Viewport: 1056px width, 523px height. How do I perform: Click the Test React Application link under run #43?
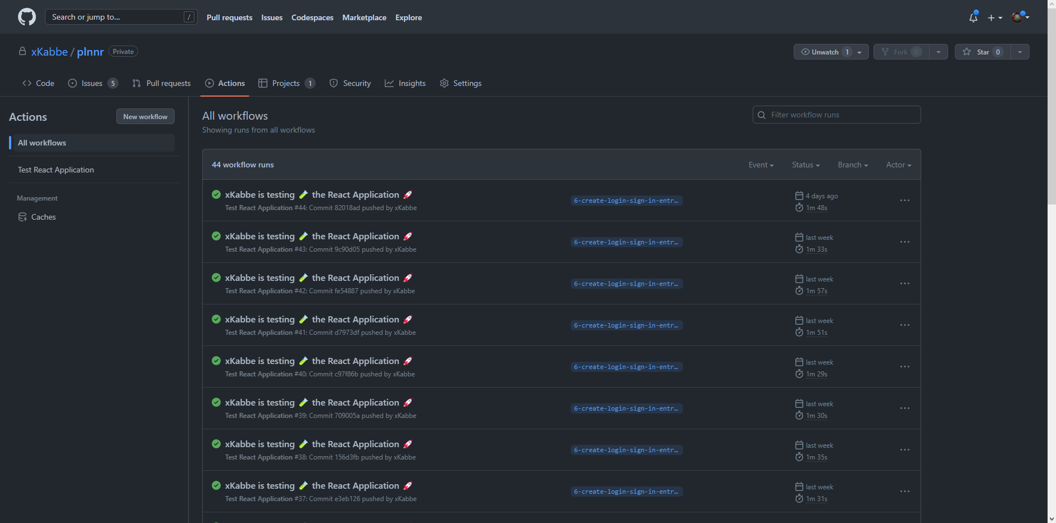[x=259, y=249]
